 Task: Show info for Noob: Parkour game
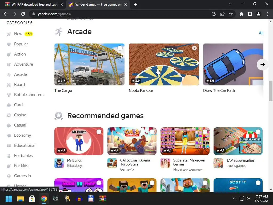194,48
